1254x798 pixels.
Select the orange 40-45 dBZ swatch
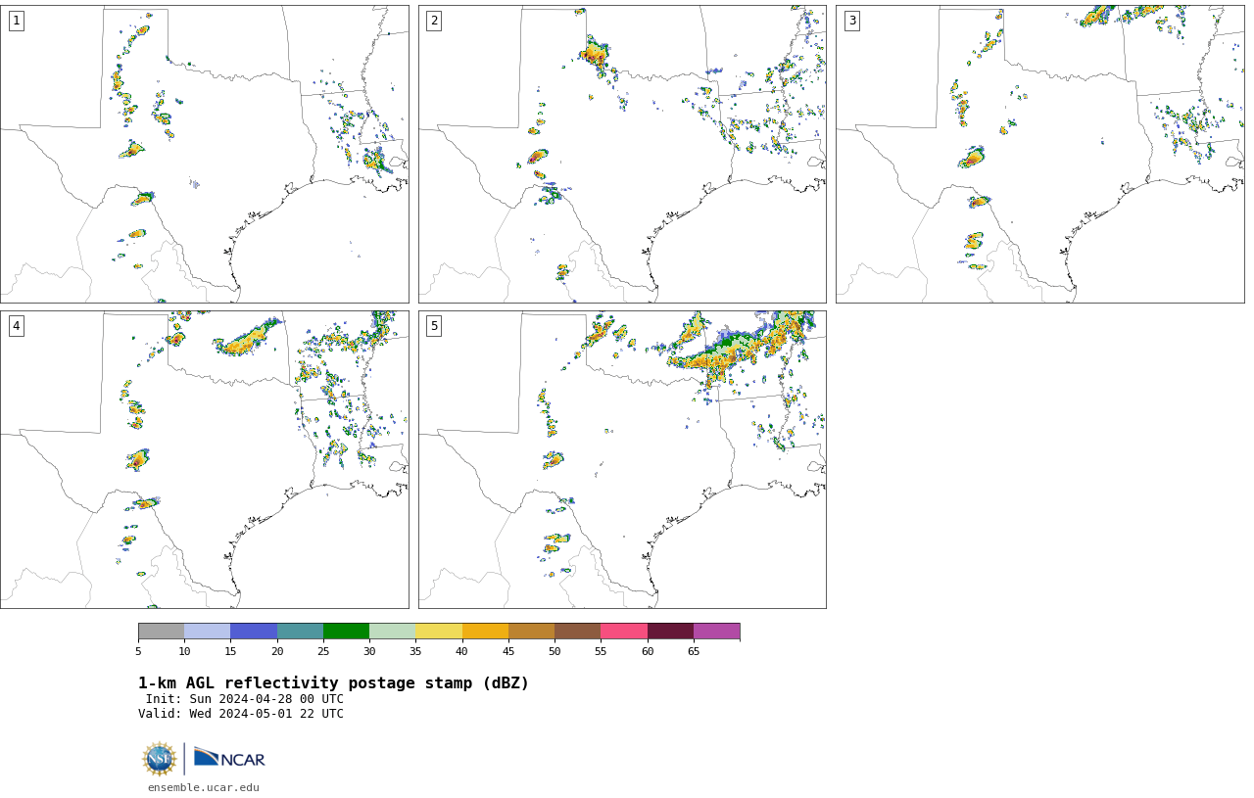[485, 631]
